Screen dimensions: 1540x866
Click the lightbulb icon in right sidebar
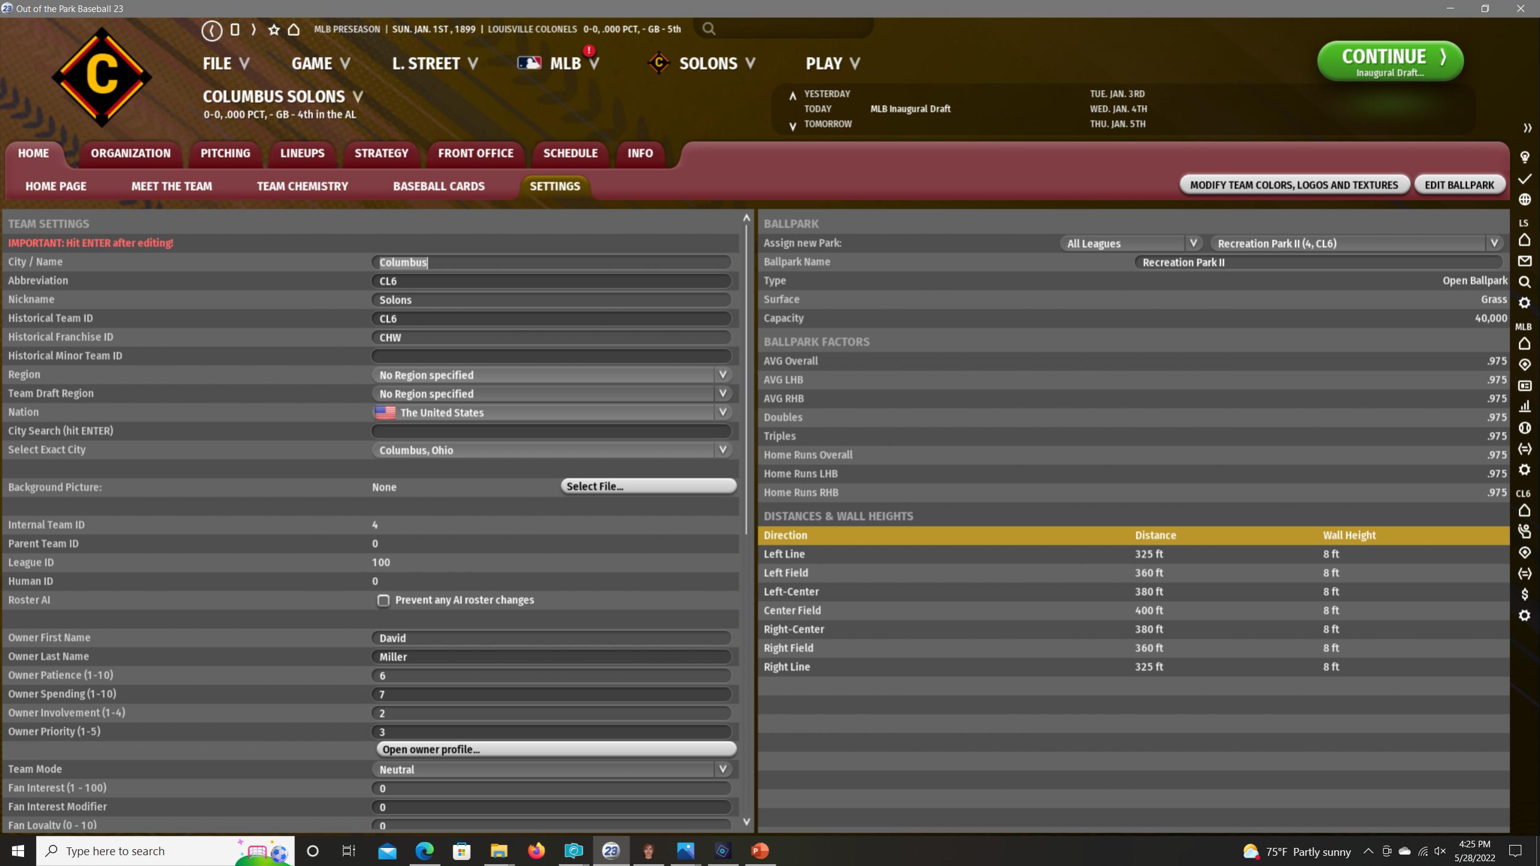point(1524,158)
